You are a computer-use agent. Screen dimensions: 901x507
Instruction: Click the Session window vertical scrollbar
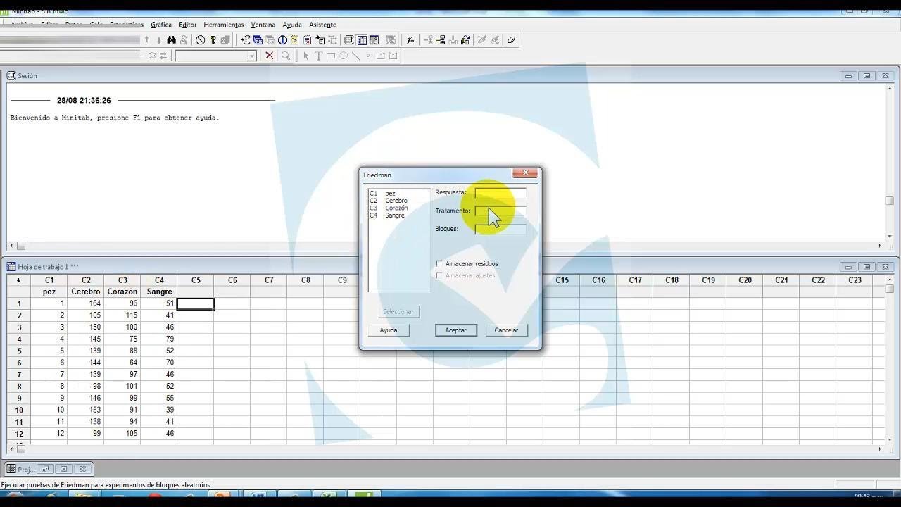pyautogui.click(x=889, y=162)
